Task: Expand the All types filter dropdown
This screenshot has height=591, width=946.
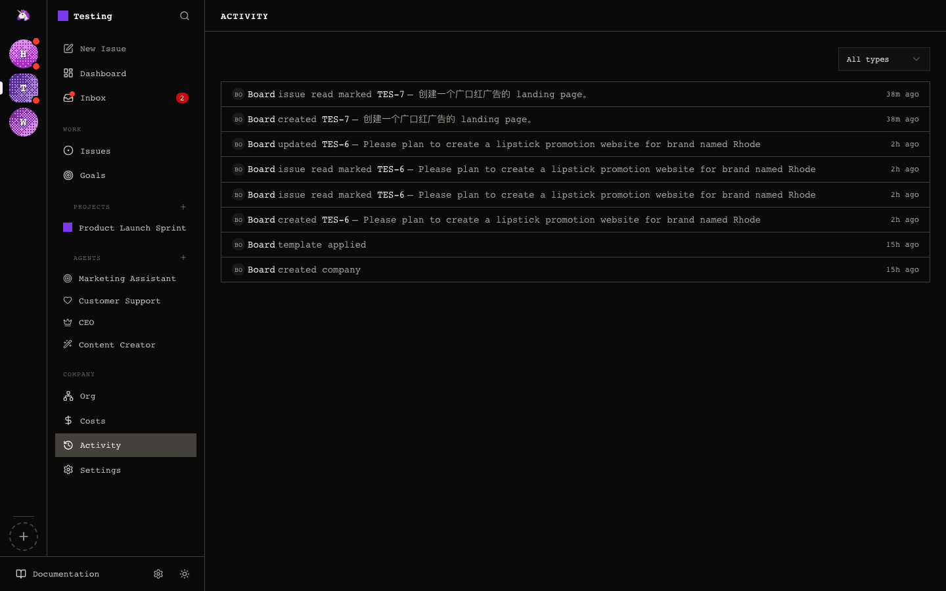Action: pos(884,59)
